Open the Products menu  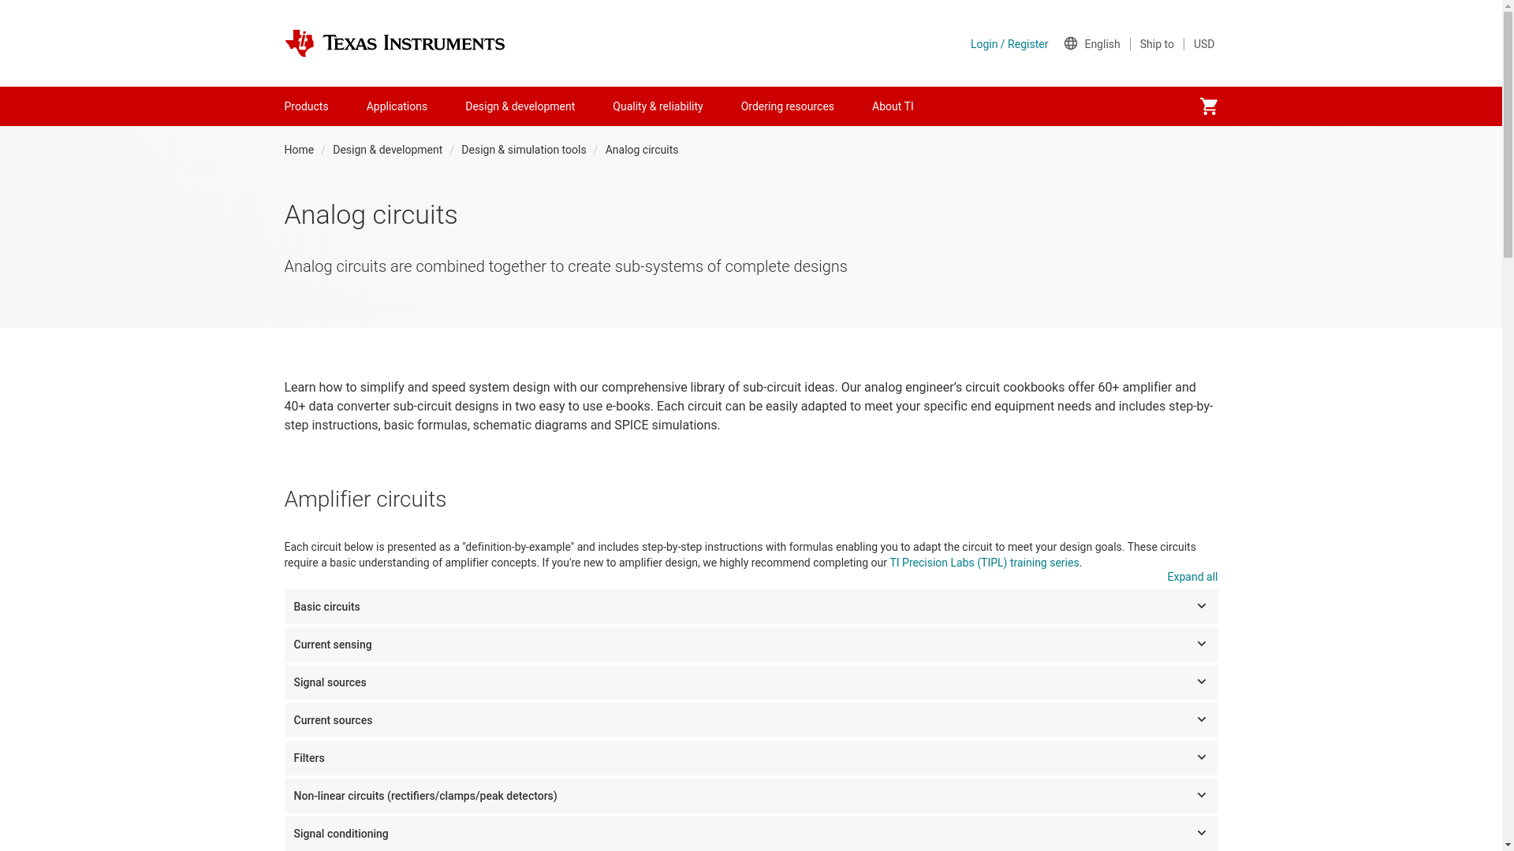click(306, 106)
